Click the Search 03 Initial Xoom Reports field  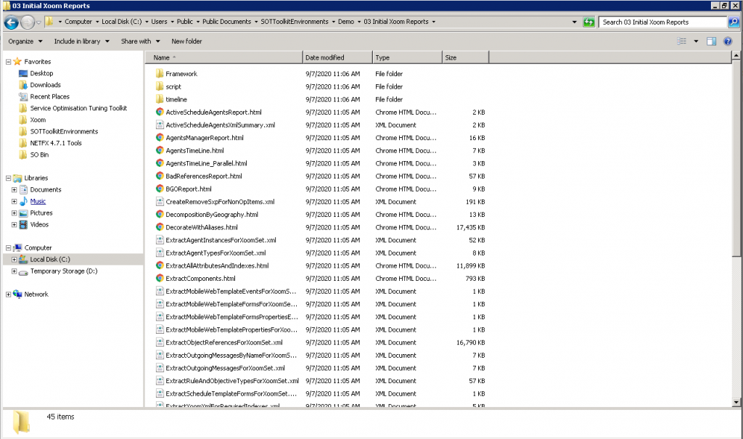[662, 22]
